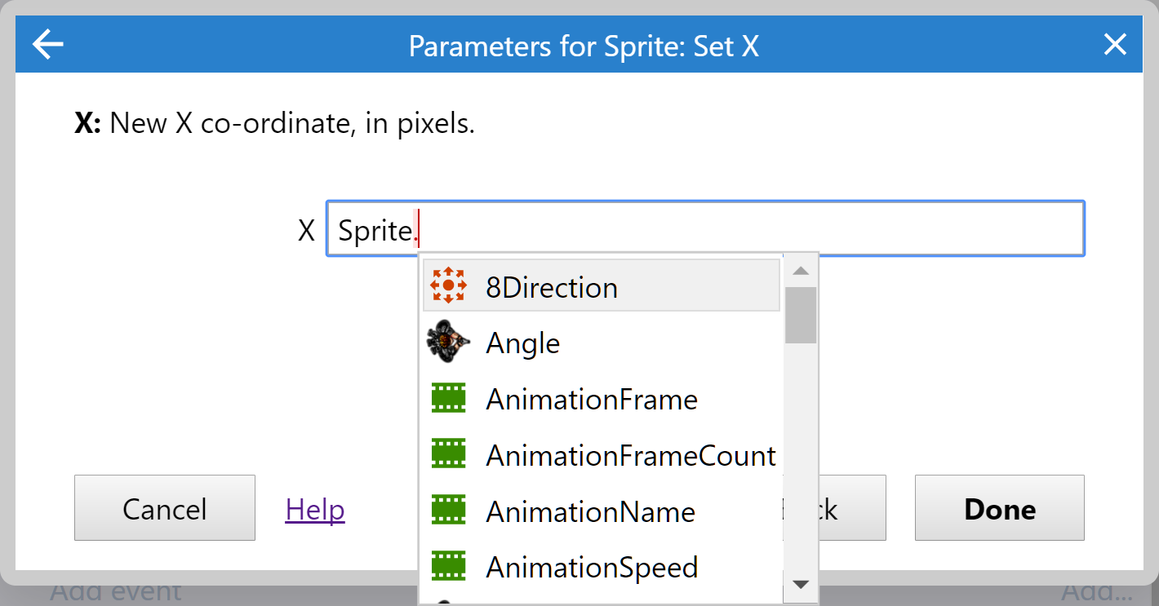Click the down arrow on the scrollbar
This screenshot has width=1159, height=606.
pos(801,584)
